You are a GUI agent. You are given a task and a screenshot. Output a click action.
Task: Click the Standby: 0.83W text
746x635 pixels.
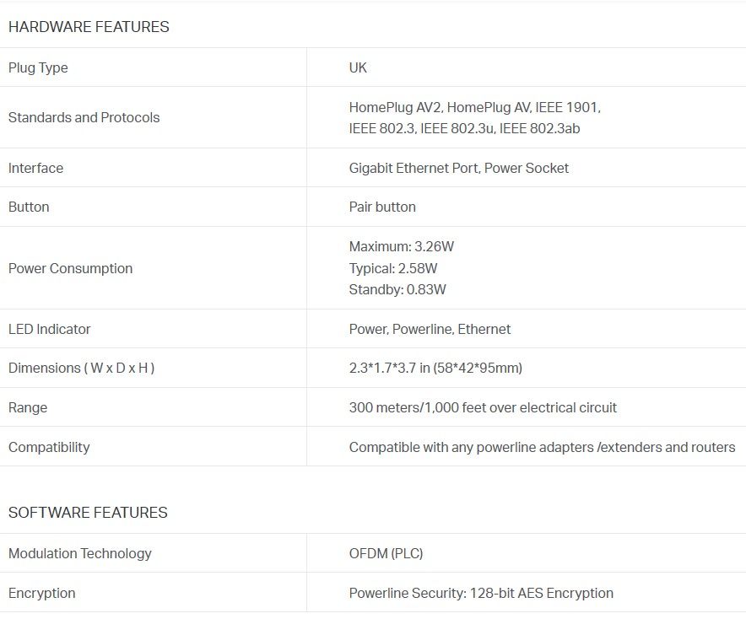point(397,289)
